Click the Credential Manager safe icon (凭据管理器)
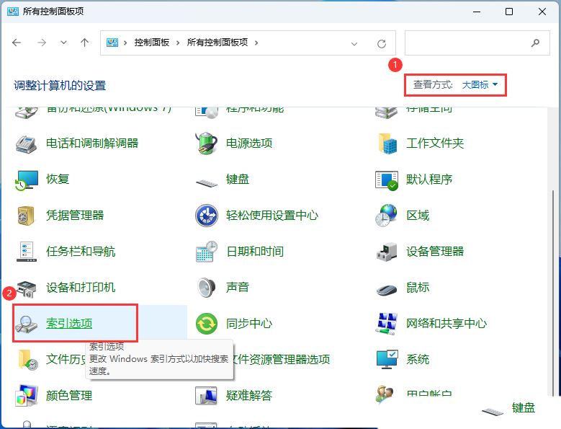 [26, 216]
